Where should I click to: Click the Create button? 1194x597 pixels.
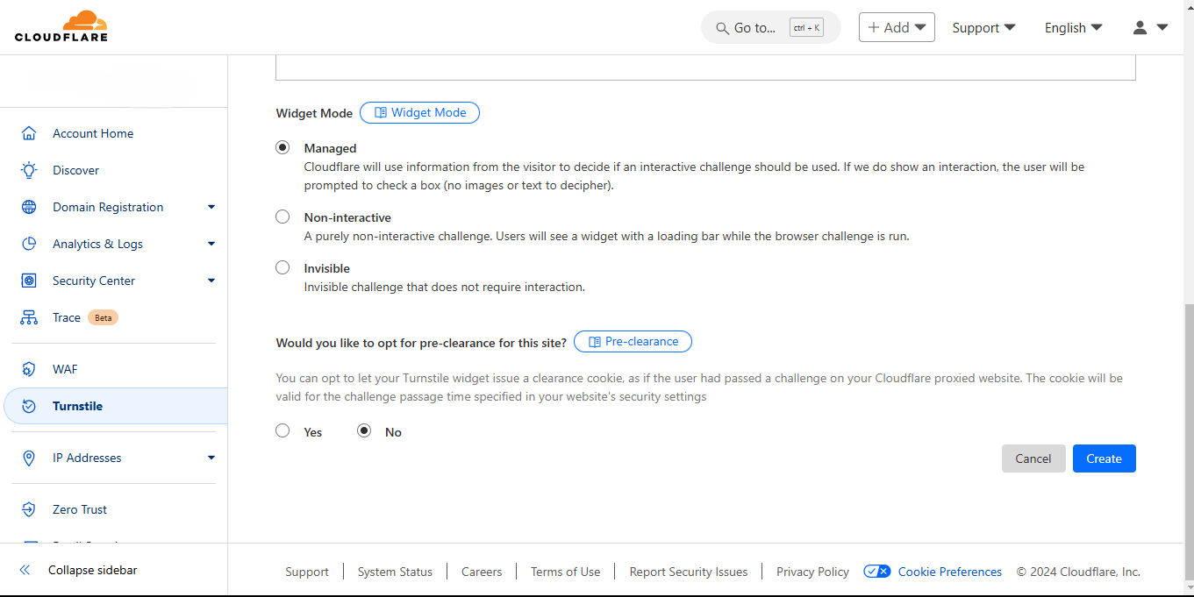(1104, 458)
